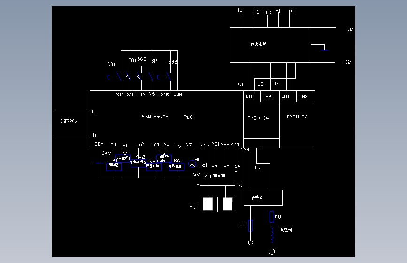Select input terminal X11
Screen dimensions: 407x263
pyautogui.click(x=131, y=95)
